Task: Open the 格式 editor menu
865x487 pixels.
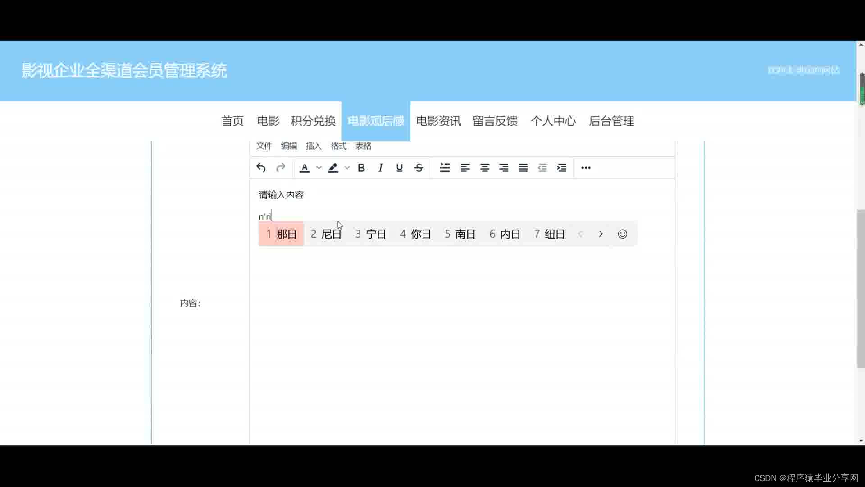Action: point(338,146)
